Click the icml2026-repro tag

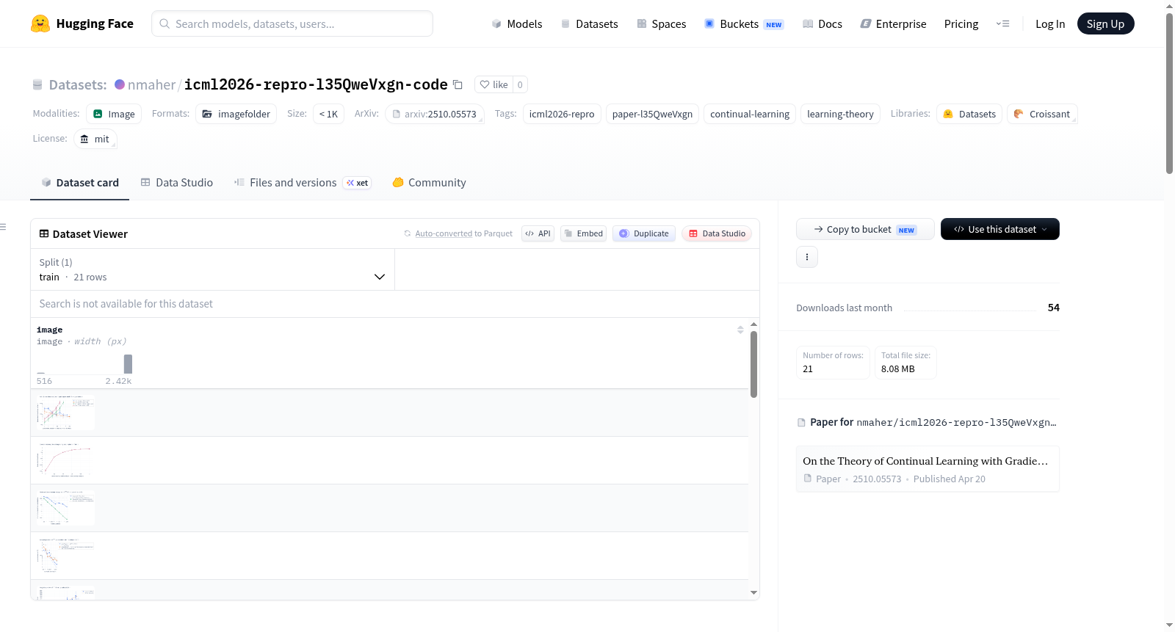(x=562, y=114)
